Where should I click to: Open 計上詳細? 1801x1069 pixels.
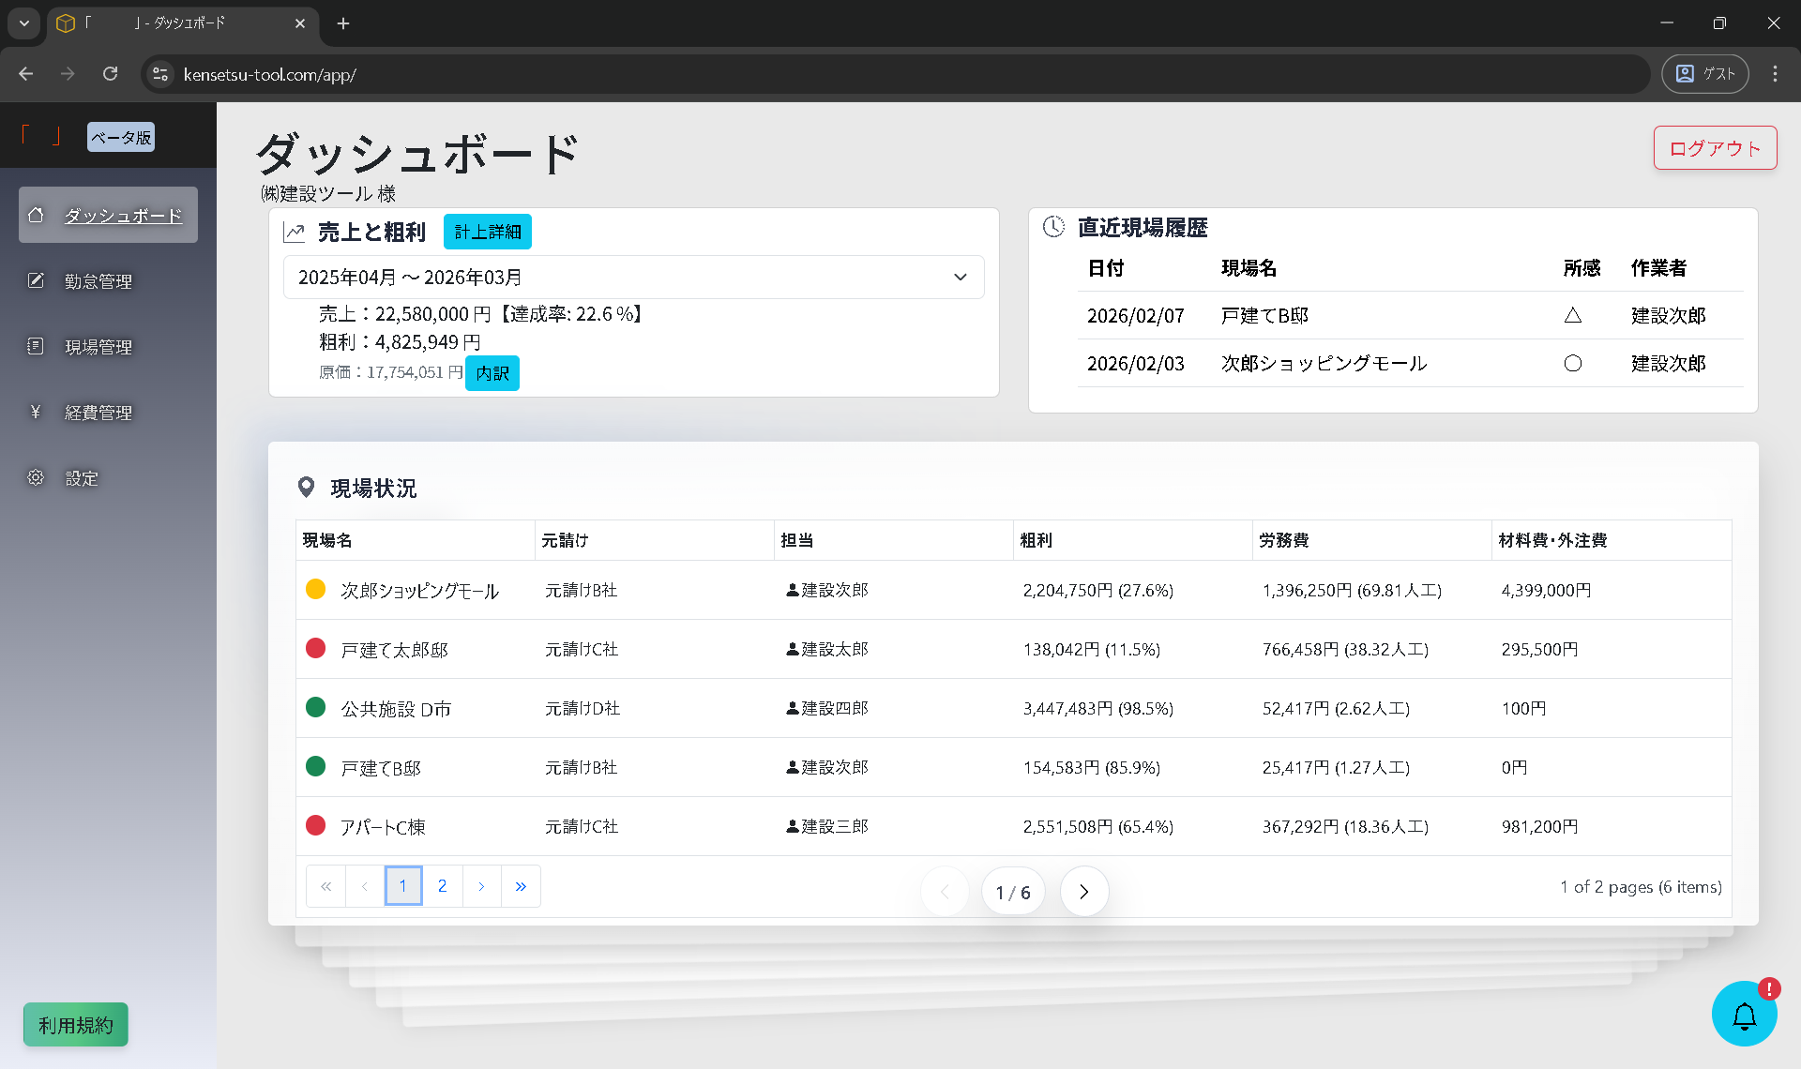[487, 231]
